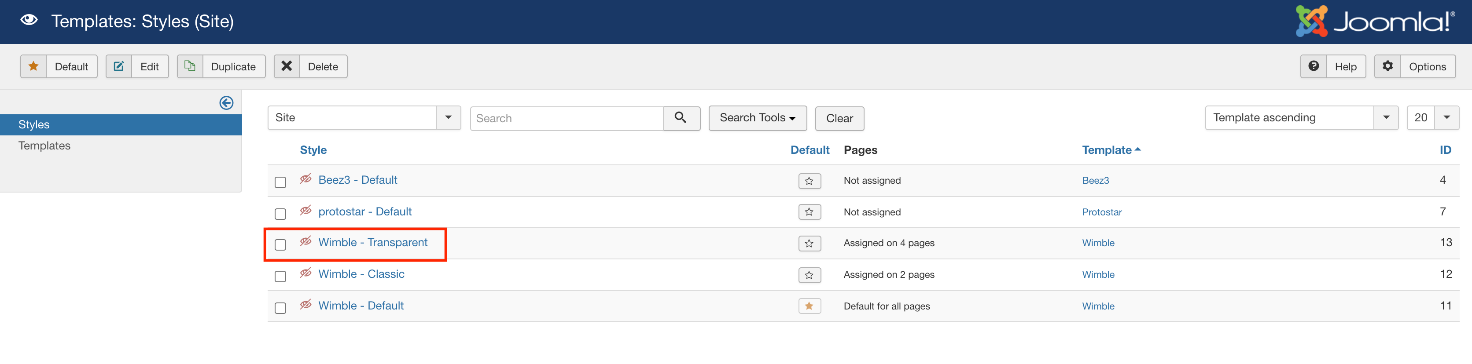Collapse sidebar with the arrow icon
1472x364 pixels.
[x=226, y=103]
